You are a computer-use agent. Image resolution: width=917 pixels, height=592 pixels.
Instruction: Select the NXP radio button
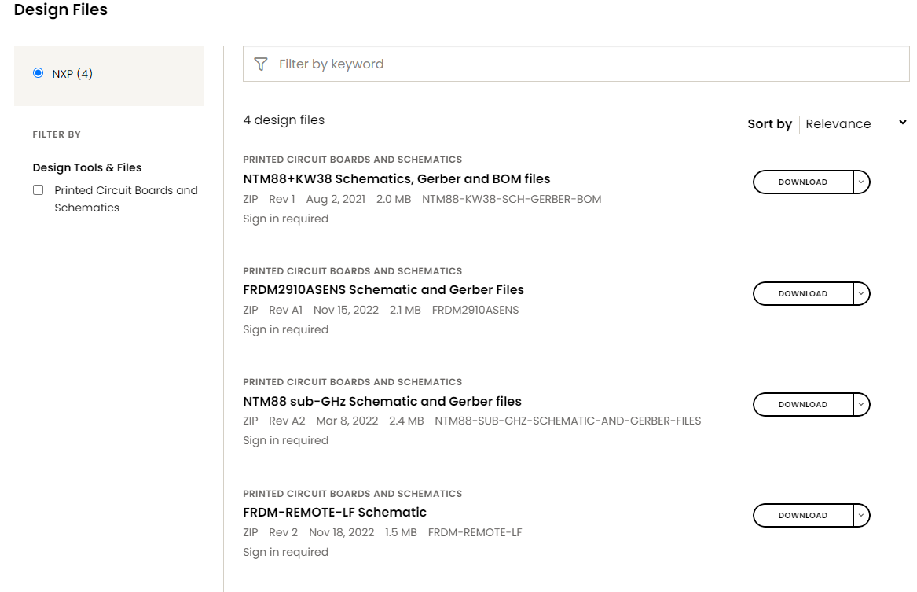tap(38, 73)
